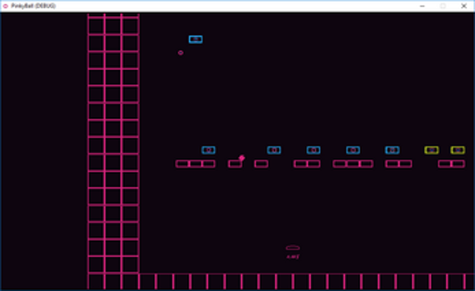Click the pink oval saucer near the floor
This screenshot has width=475, height=291.
(x=293, y=248)
